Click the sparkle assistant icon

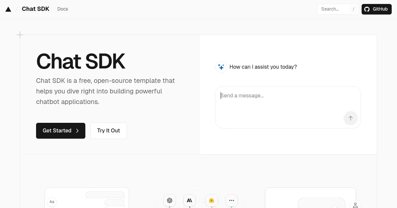point(221,67)
